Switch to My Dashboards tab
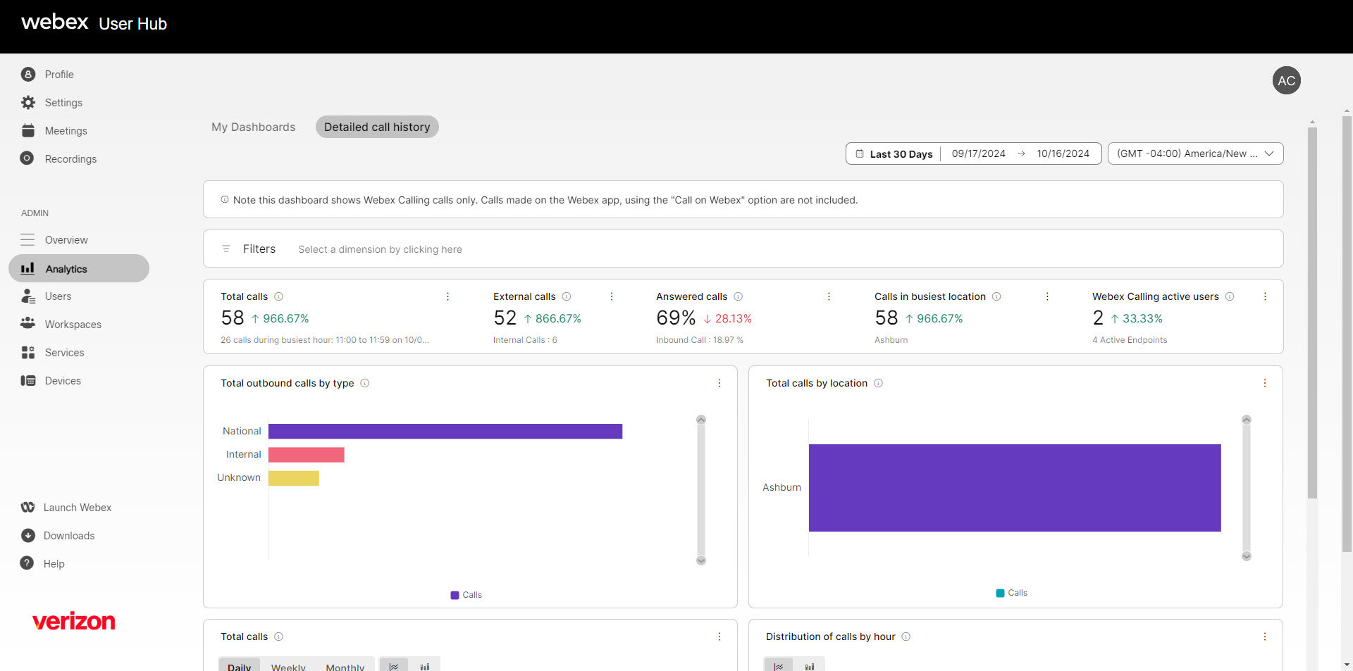The height and width of the screenshot is (671, 1353). (x=254, y=127)
